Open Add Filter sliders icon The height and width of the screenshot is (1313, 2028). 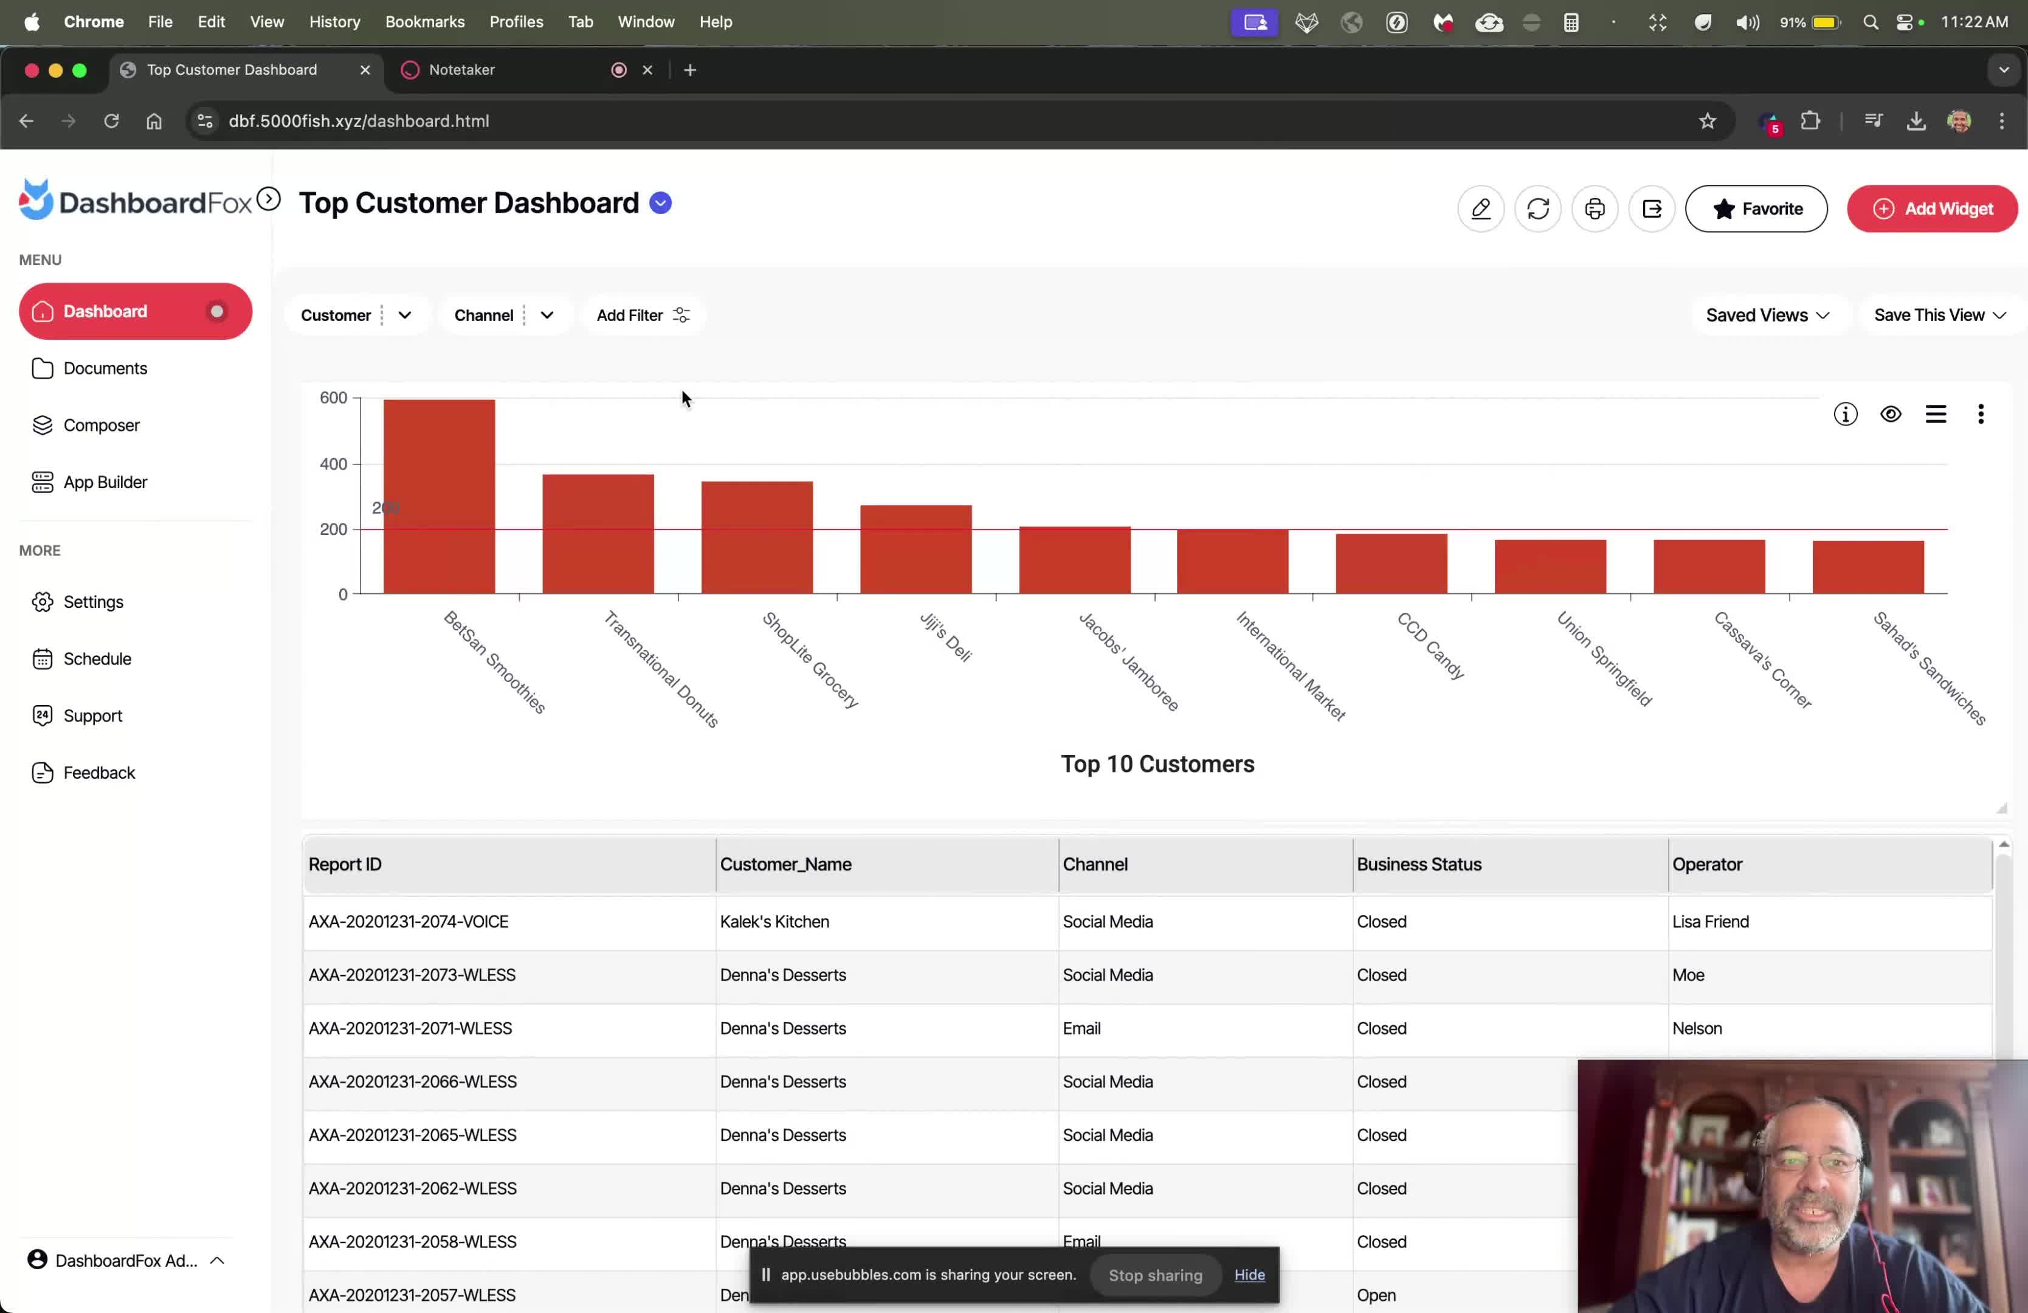point(681,315)
